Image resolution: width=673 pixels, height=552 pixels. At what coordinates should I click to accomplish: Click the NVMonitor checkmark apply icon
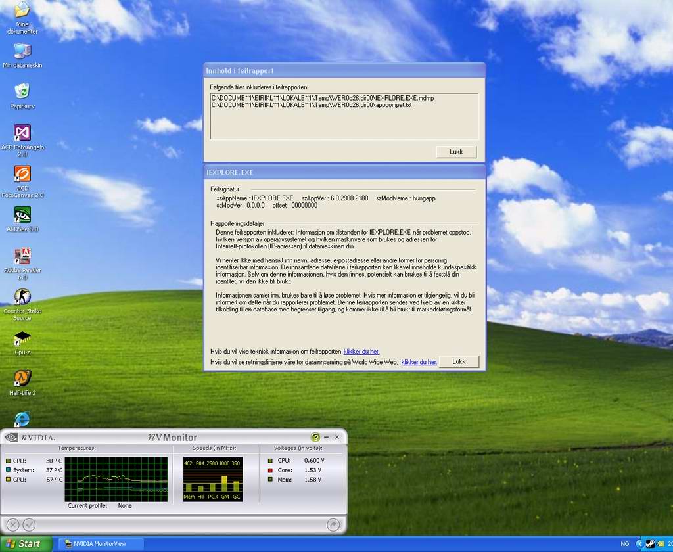pyautogui.click(x=29, y=524)
